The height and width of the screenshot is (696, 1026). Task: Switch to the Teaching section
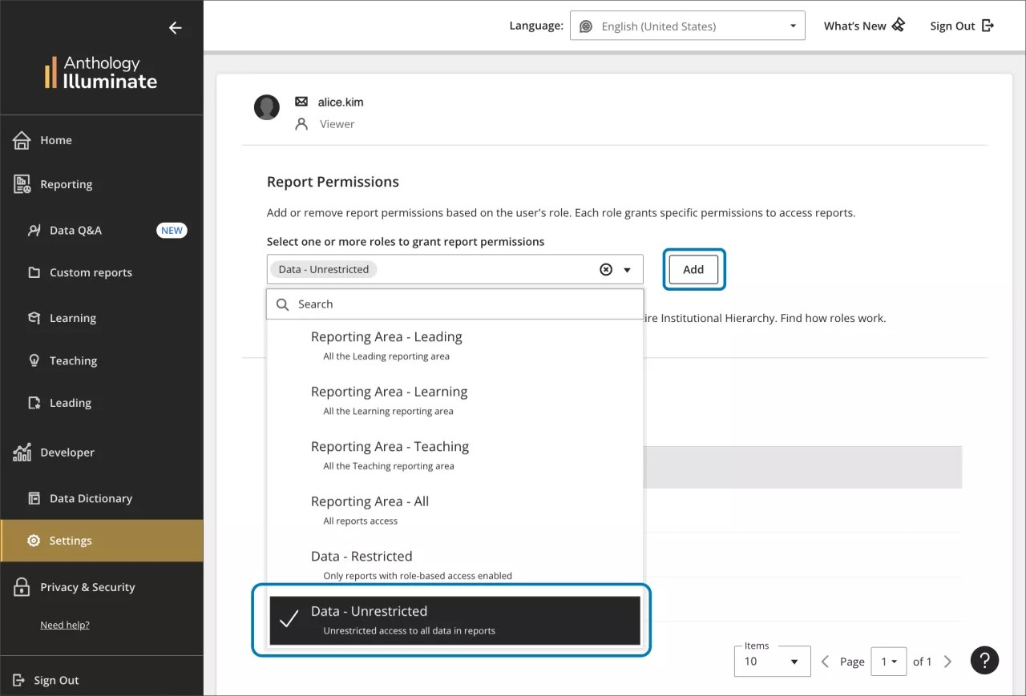(x=72, y=360)
